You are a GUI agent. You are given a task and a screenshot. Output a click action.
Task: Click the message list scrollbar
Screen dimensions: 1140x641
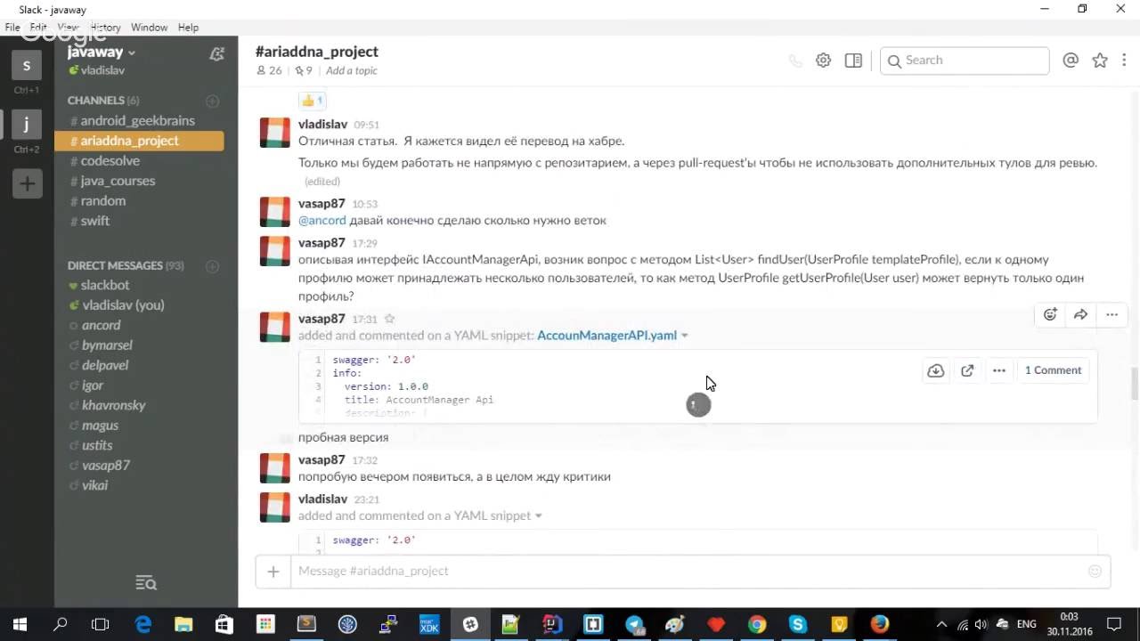click(x=1134, y=383)
